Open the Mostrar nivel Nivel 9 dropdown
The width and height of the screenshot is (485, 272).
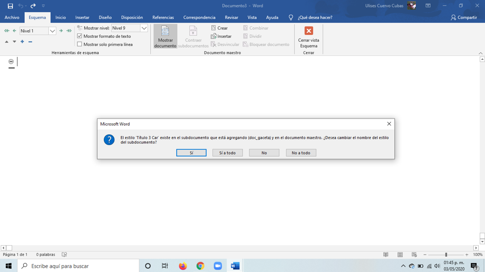tap(144, 28)
